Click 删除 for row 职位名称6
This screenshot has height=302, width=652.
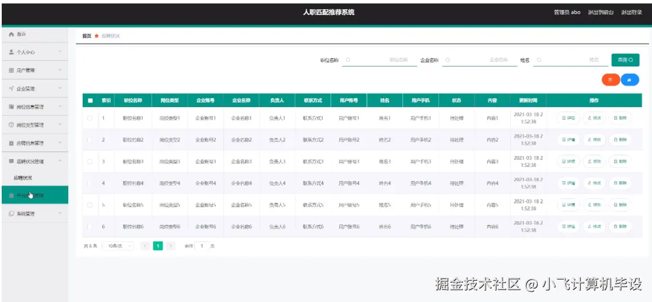click(x=620, y=227)
